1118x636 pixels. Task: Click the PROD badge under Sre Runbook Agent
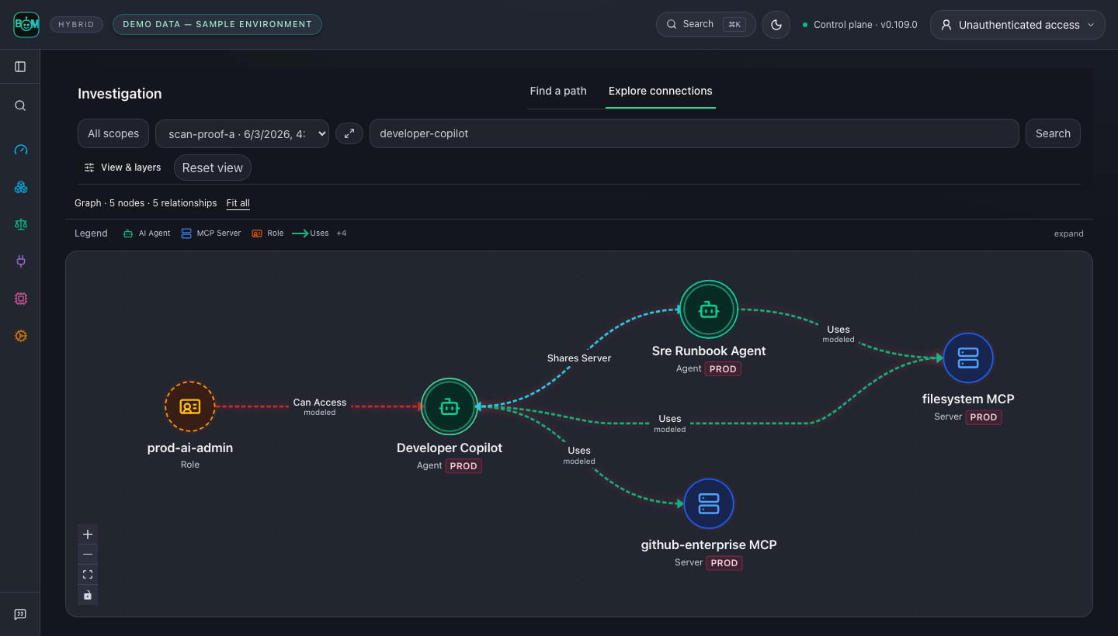pos(723,369)
